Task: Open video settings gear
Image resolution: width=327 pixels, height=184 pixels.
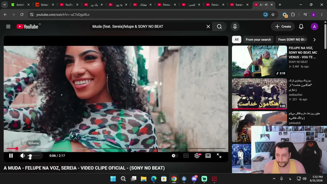Action: coord(197,156)
